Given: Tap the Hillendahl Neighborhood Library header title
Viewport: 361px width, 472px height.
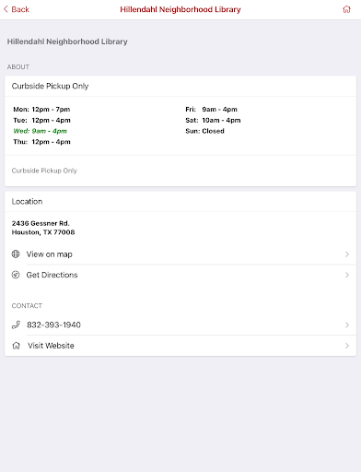Looking at the screenshot, I should tap(180, 9).
